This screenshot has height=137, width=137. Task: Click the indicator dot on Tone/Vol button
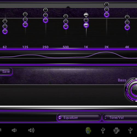tap(105, 118)
